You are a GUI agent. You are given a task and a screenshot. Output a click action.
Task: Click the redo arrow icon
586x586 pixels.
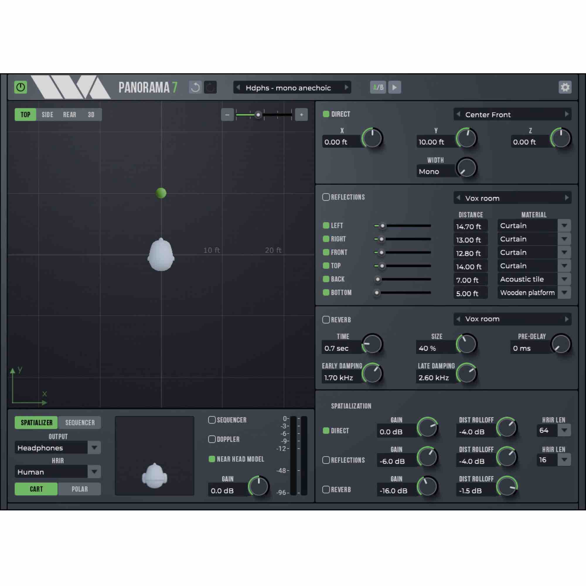210,87
